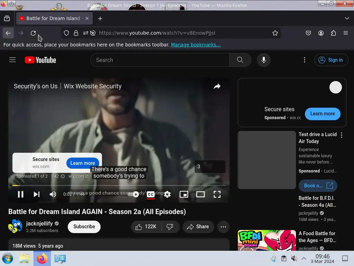354x266 pixels.
Task: Save to Pocket
Action: pos(308,33)
